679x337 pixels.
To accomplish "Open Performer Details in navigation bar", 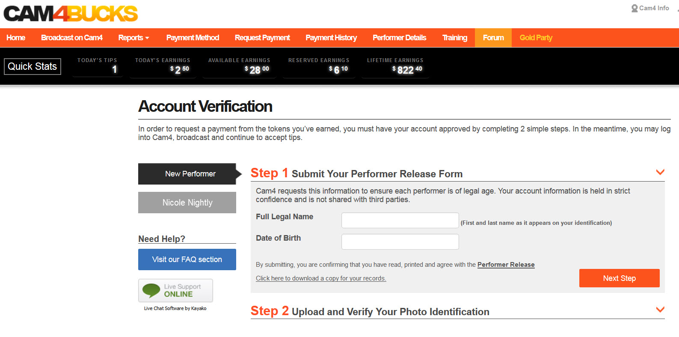I will (399, 38).
